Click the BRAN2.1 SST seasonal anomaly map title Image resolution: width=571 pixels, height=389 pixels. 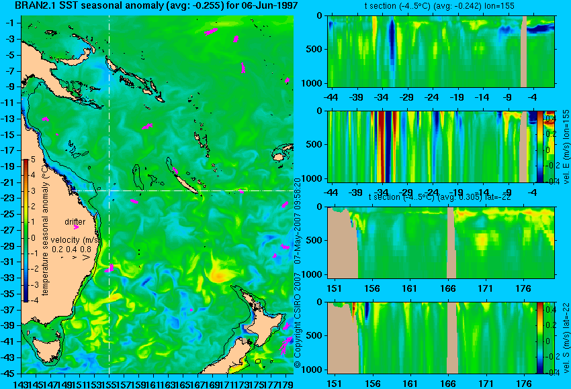(156, 5)
